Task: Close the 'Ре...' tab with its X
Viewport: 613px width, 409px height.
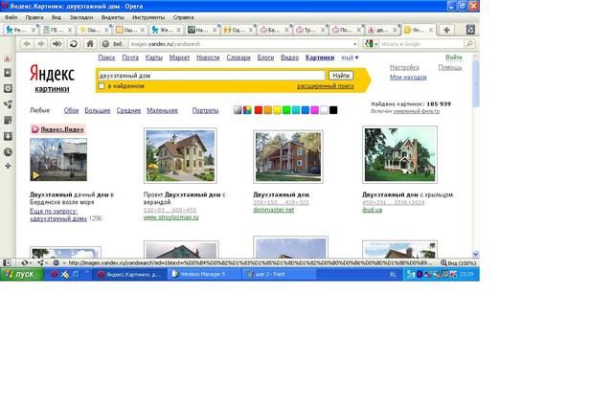Action: point(34,30)
